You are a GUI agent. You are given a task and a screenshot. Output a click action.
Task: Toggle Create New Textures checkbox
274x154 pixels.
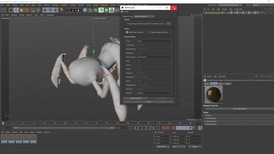point(127,33)
